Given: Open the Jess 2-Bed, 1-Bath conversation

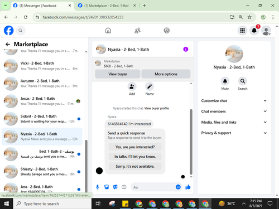Looking at the screenshot, I should (42, 188).
